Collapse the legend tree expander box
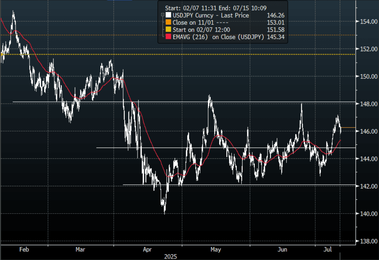Image resolution: width=379 pixels, height=260 pixels. click(162, 15)
